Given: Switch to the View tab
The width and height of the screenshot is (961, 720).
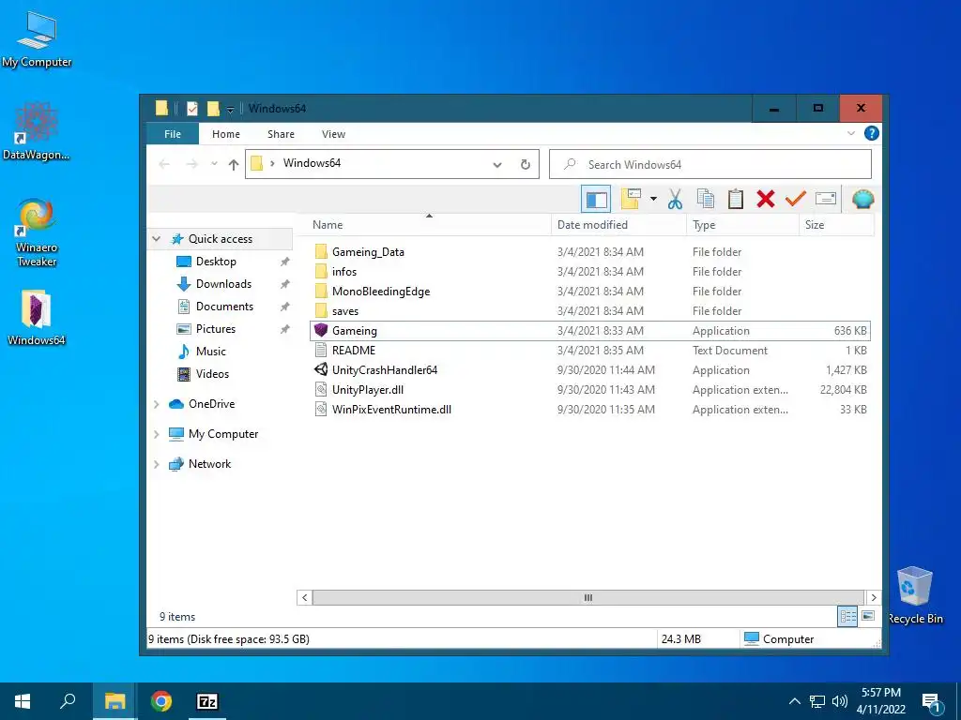Looking at the screenshot, I should coord(333,134).
